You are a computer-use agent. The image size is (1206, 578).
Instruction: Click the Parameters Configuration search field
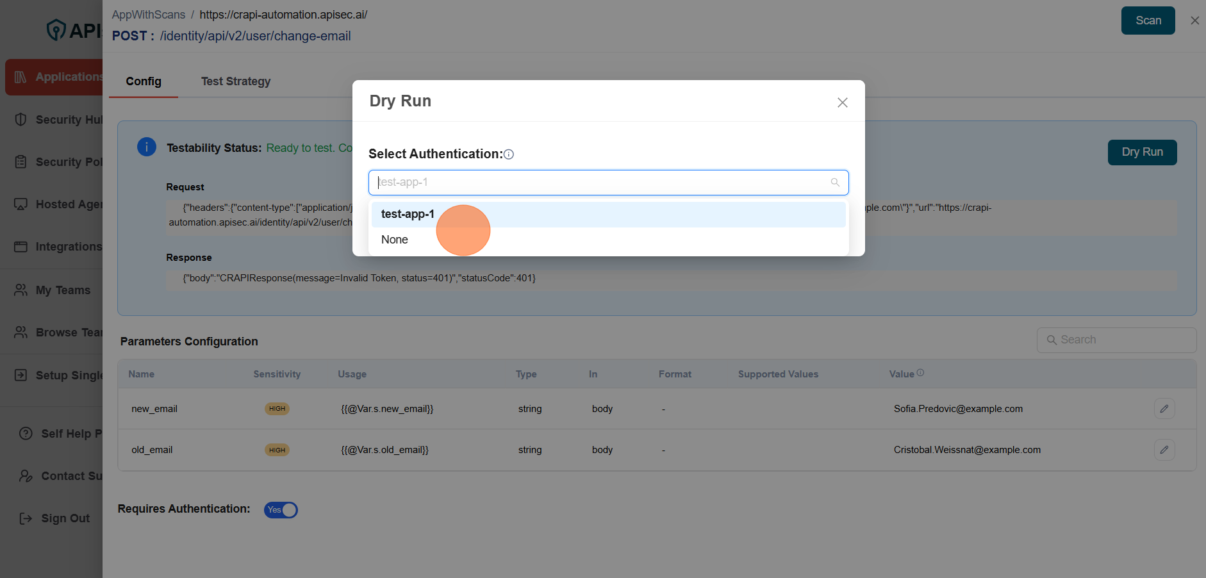tap(1116, 340)
